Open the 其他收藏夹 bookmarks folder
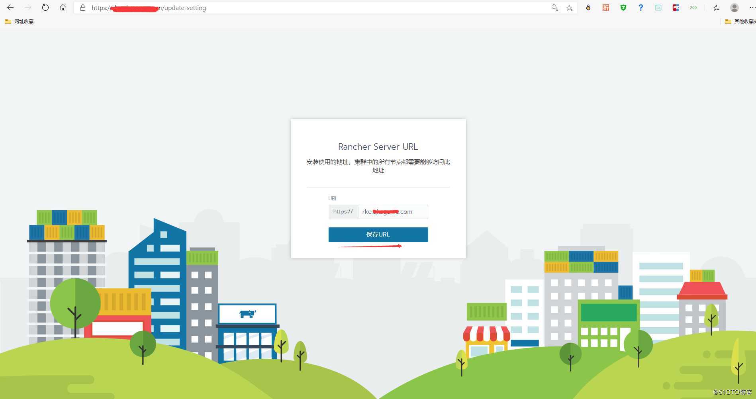This screenshot has height=399, width=756. tap(740, 22)
